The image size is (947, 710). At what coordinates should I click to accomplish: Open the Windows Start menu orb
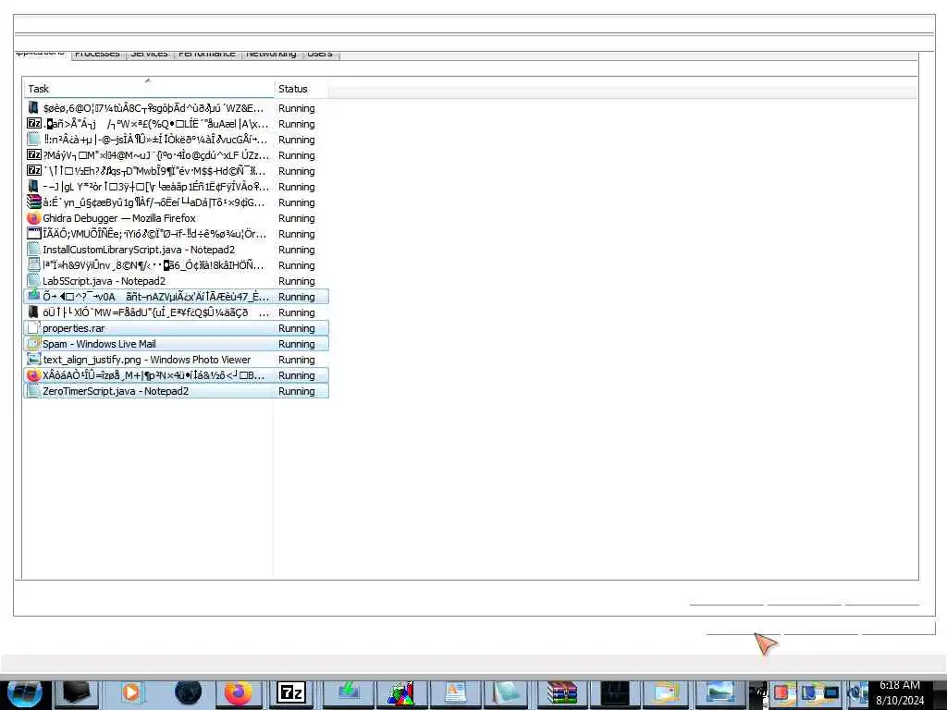coord(25,692)
